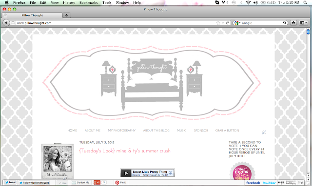Open the bookmarks menu dropdown button
The width and height of the screenshot is (312, 186).
[x=303, y=23]
